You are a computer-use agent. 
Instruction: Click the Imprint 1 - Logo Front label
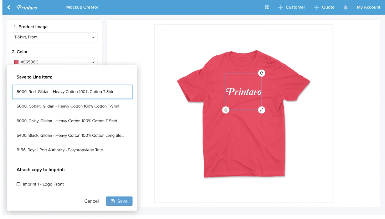(43, 184)
